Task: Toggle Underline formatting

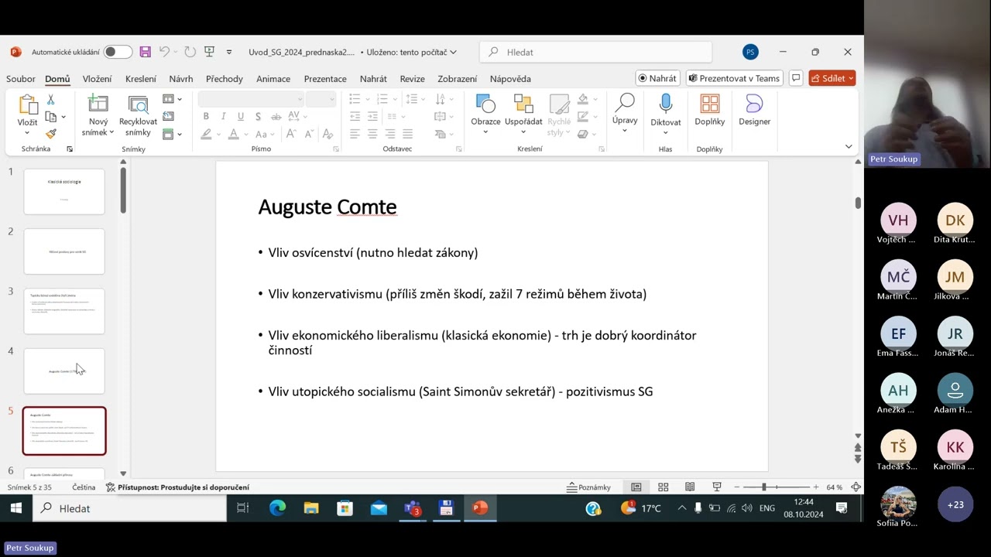Action: pos(241,116)
